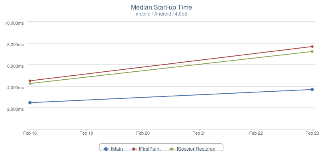Click the green square legend marker
325x155 pixels.
(171, 149)
